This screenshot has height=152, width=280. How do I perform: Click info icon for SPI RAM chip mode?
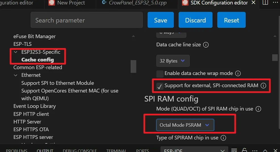pyautogui.click(x=258, y=109)
